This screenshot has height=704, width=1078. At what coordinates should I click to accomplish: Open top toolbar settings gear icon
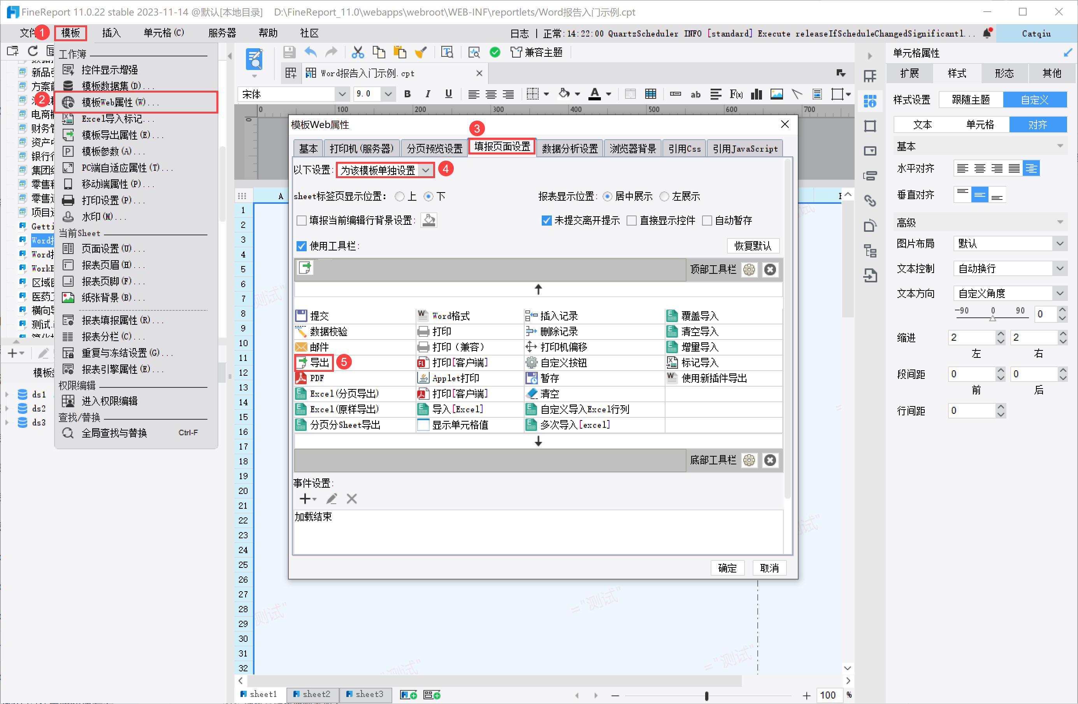click(x=749, y=270)
